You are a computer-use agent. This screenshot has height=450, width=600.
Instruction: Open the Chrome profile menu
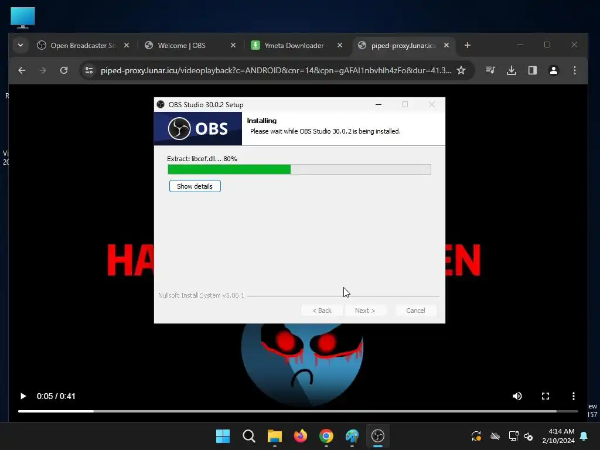tap(553, 70)
